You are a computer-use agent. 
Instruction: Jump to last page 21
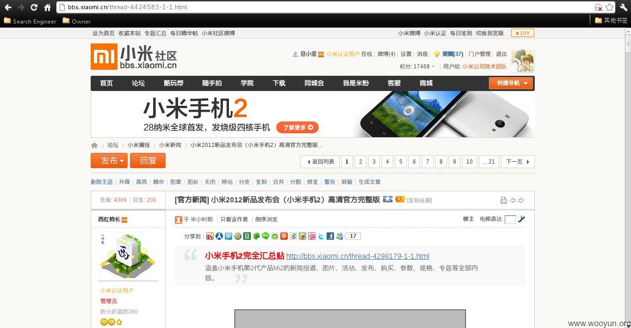(x=489, y=161)
